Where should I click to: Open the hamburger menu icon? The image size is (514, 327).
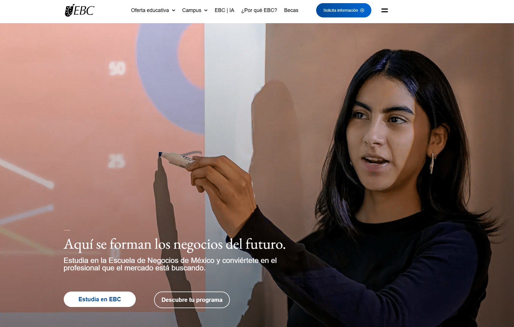point(384,10)
